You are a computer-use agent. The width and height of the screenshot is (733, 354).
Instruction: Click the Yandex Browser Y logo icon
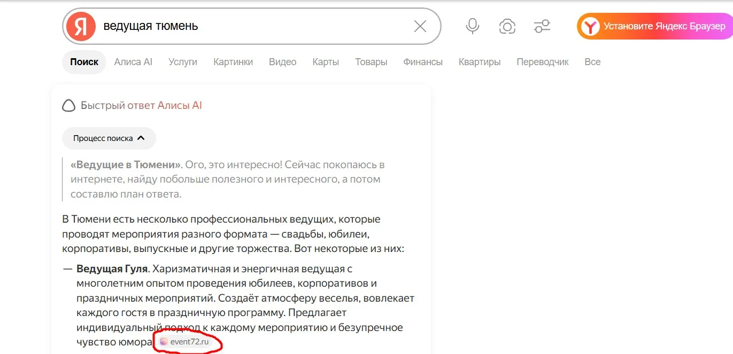coord(590,26)
